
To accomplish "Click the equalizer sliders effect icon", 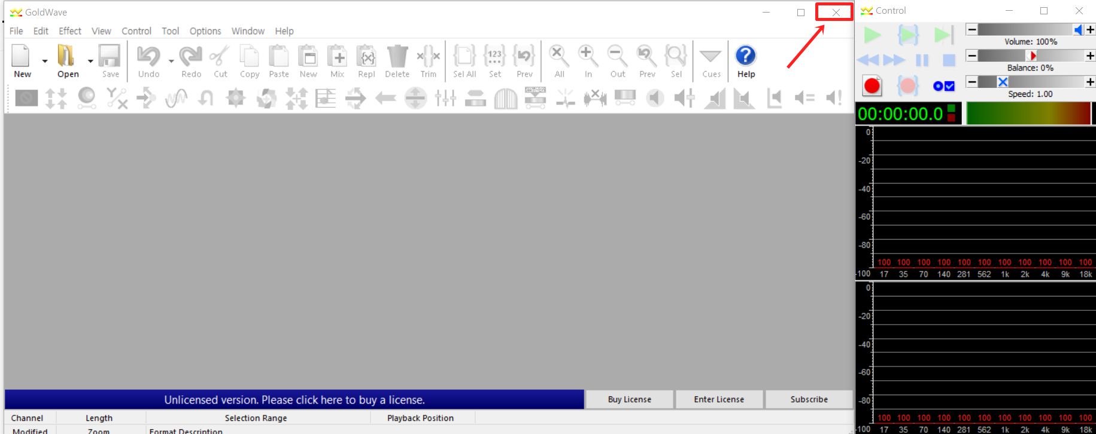I will point(445,97).
